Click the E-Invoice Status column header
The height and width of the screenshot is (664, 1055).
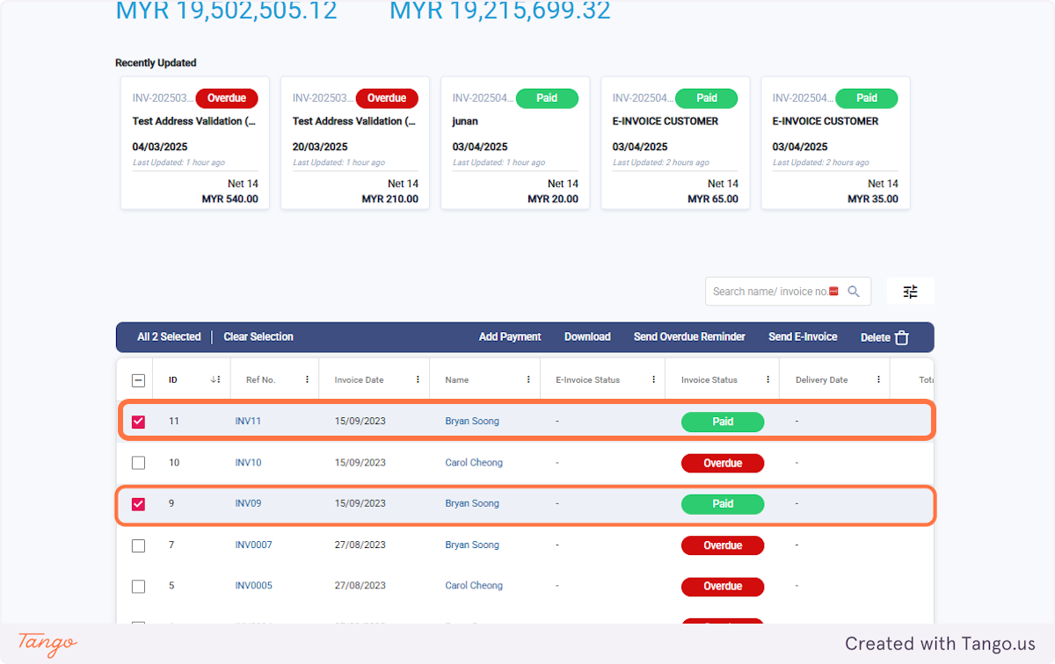coord(587,380)
